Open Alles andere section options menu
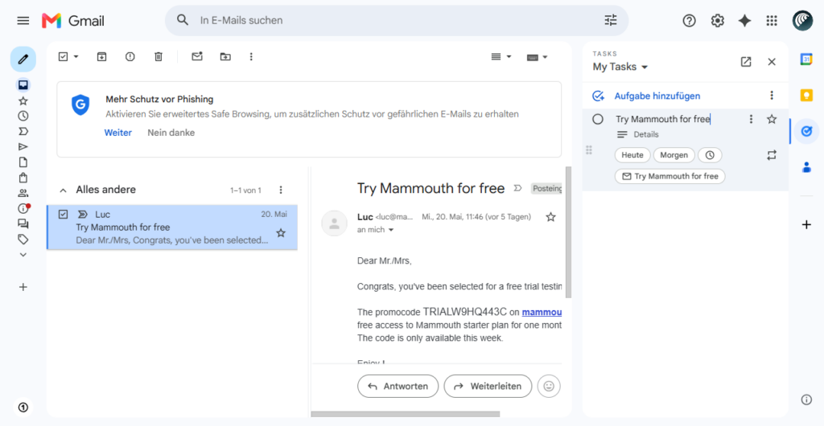824x426 pixels. point(281,190)
